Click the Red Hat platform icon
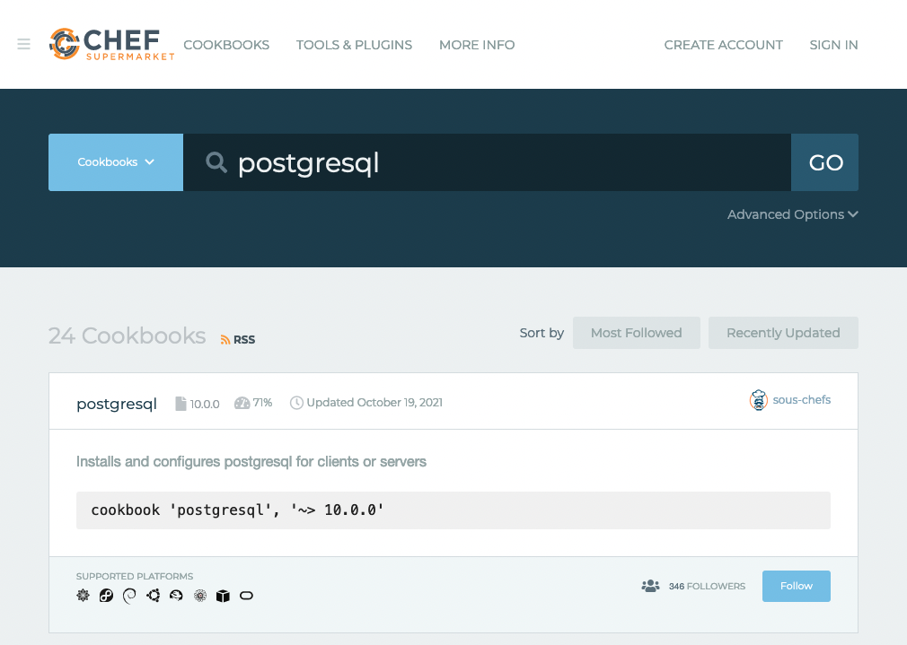The width and height of the screenshot is (907, 645). [x=176, y=596]
